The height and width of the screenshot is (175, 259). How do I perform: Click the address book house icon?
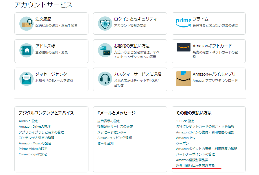26,50
